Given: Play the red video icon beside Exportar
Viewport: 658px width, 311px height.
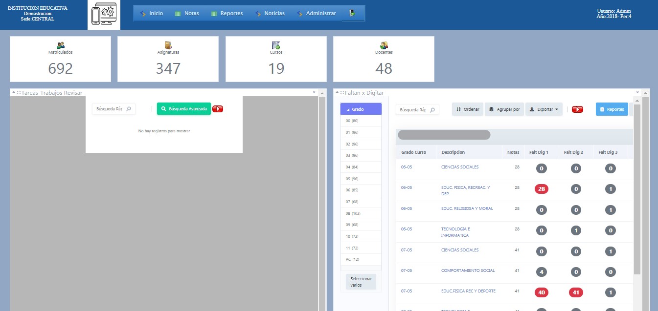Looking at the screenshot, I should [577, 109].
